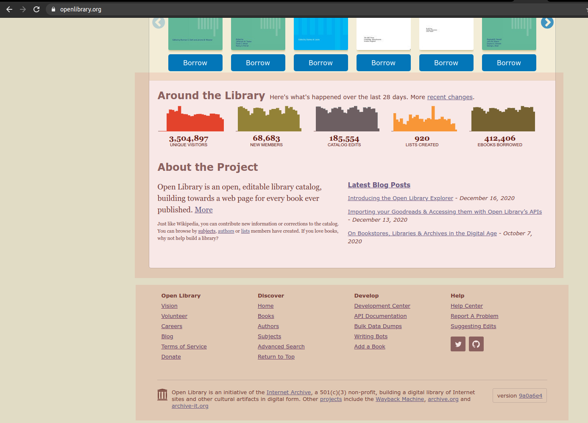Click More after the project description
This screenshot has width=588, height=423.
203,209
